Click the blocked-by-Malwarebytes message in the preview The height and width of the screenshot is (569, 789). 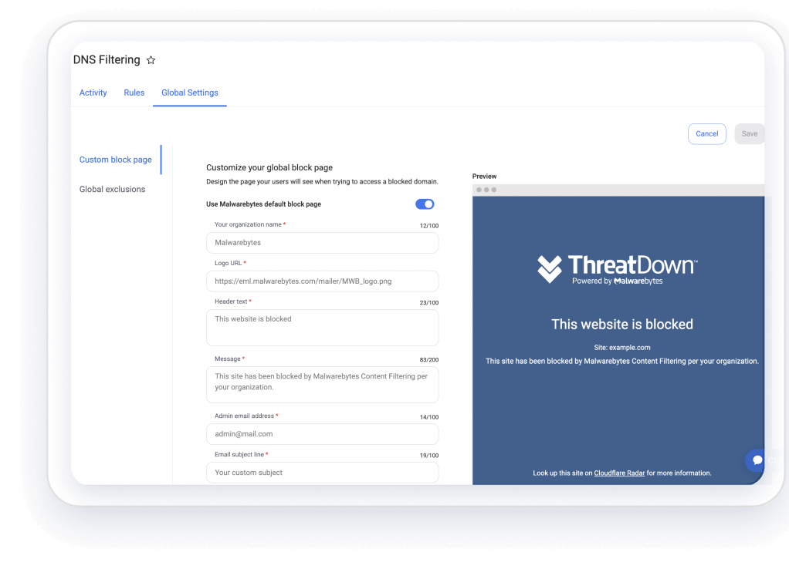[622, 361]
